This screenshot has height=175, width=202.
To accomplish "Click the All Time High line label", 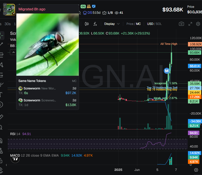I will coord(169,44).
